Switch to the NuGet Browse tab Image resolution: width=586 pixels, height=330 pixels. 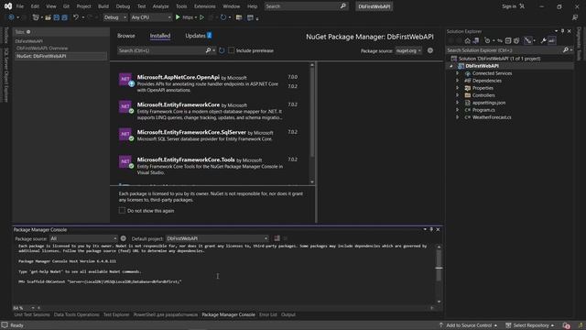pos(126,36)
